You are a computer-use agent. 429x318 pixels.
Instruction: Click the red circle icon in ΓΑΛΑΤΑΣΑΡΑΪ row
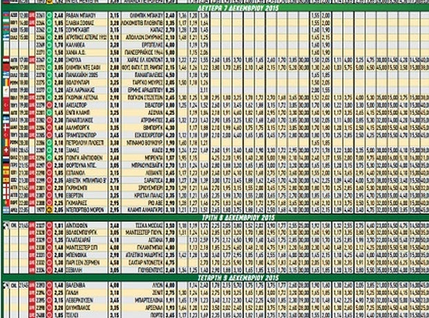49,240
